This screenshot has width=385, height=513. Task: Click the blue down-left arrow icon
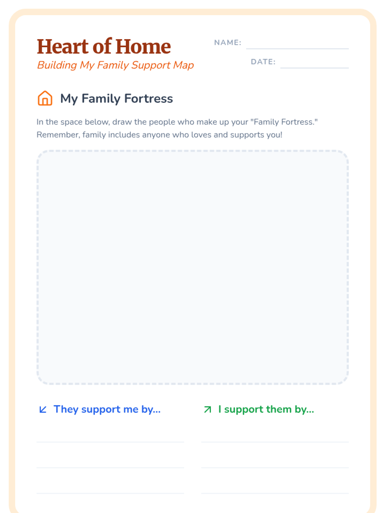(43, 409)
